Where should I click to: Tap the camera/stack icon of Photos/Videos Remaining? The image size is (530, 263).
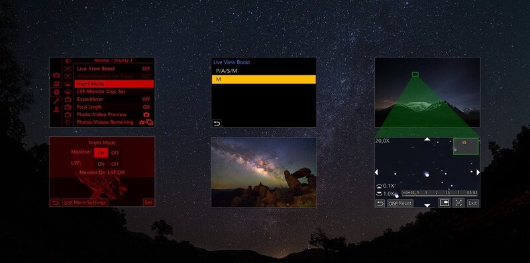point(146,122)
